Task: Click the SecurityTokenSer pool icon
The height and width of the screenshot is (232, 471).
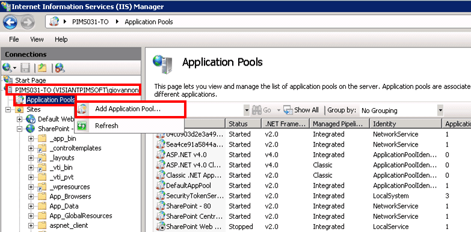Action: (161, 196)
